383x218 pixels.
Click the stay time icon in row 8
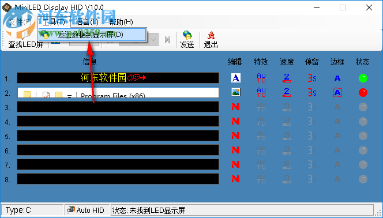tap(312, 179)
